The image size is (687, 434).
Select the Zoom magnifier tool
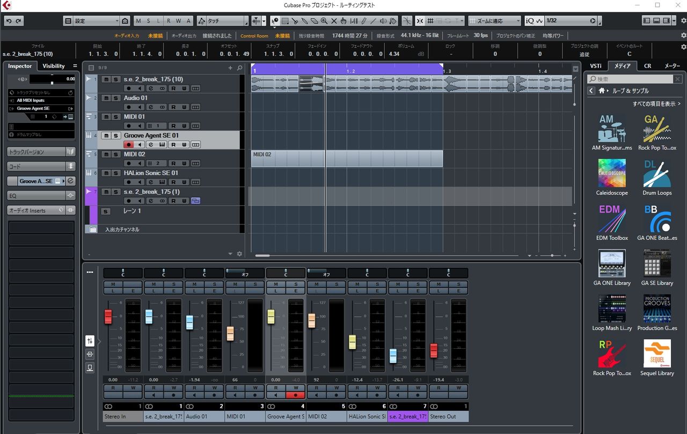[x=324, y=21]
